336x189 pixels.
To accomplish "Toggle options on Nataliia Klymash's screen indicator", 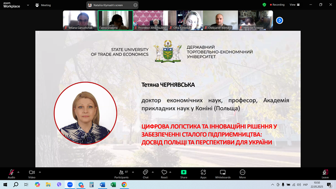I will click(x=135, y=5).
